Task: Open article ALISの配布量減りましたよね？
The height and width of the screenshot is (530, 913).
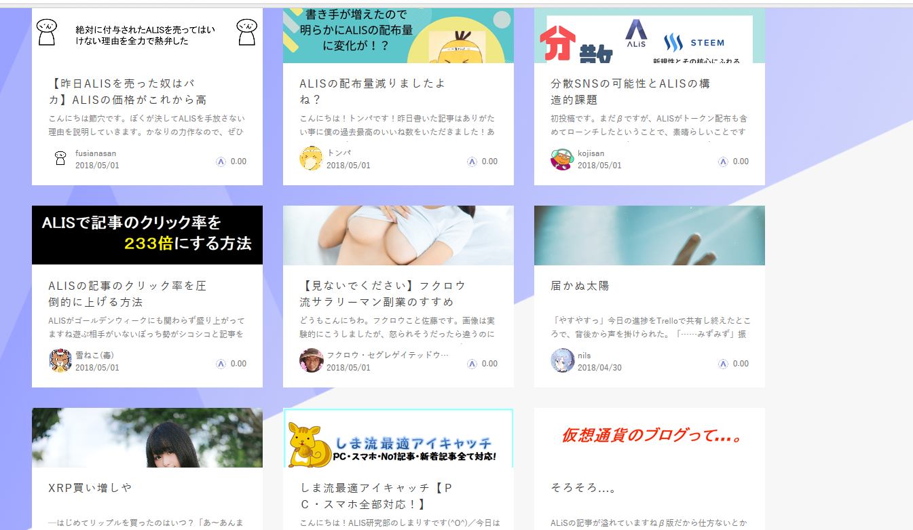Action: tap(372, 92)
